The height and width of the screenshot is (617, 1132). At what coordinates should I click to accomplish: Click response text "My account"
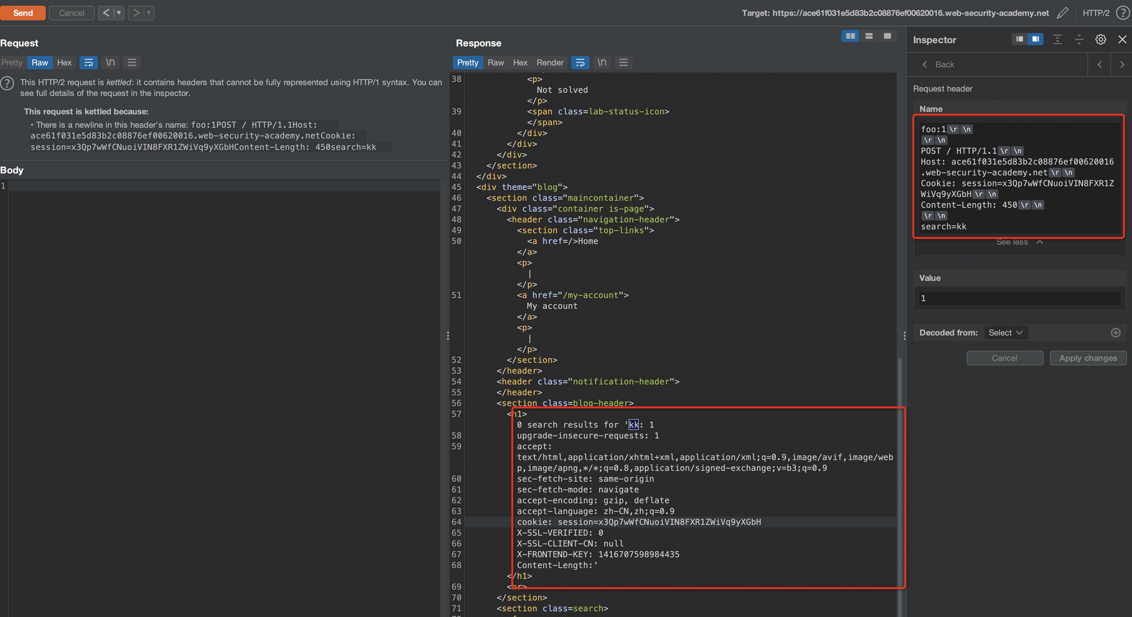[552, 306]
